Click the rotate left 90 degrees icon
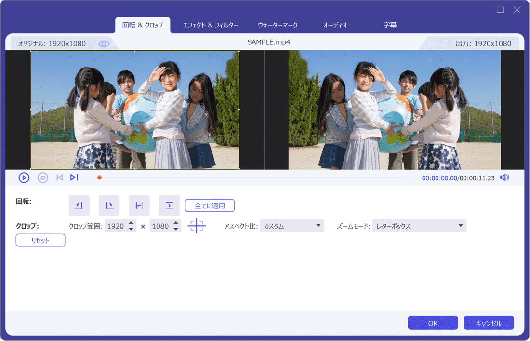The width and height of the screenshot is (530, 341). (x=79, y=205)
